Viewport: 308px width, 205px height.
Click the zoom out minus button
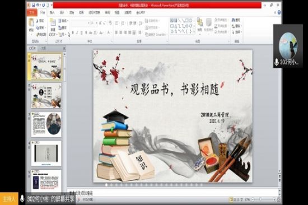click(253, 199)
